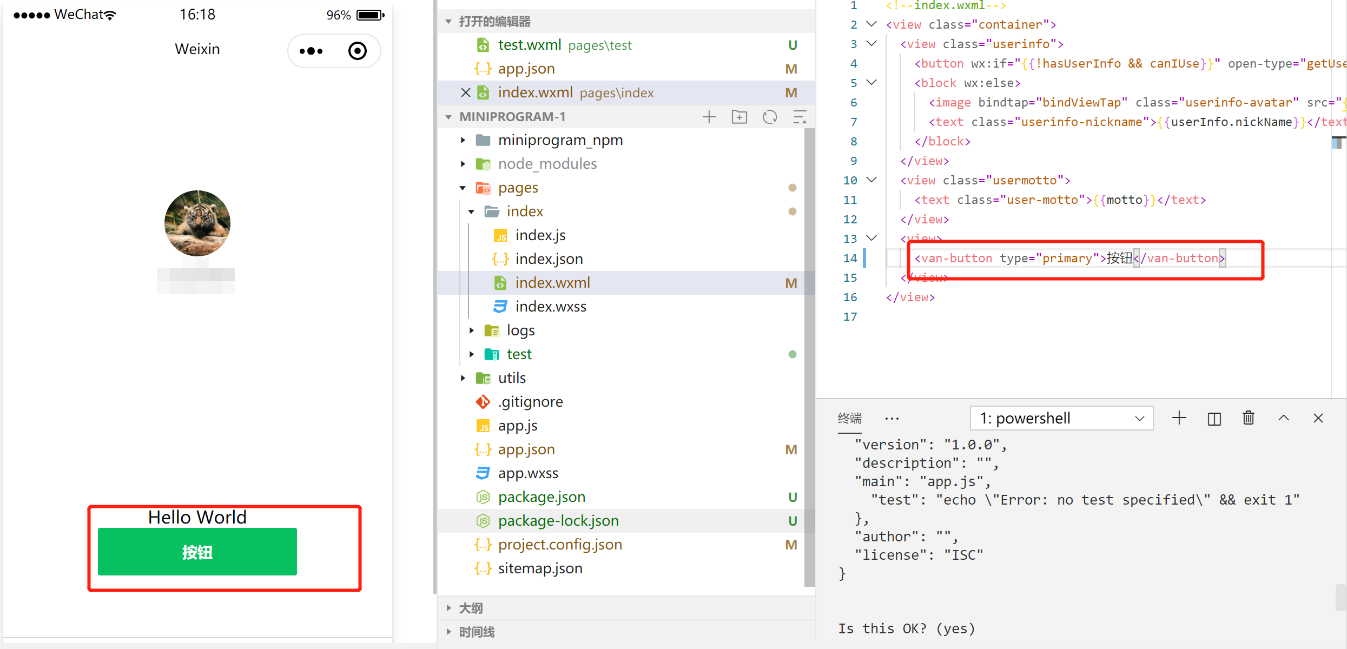Click the editor minimap on the right
The height and width of the screenshot is (649, 1347).
click(1338, 143)
